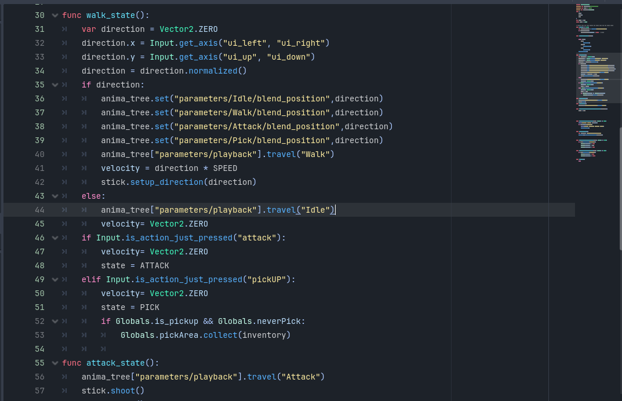Place cursor on the SPEED constant
The width and height of the screenshot is (622, 401).
(225, 168)
